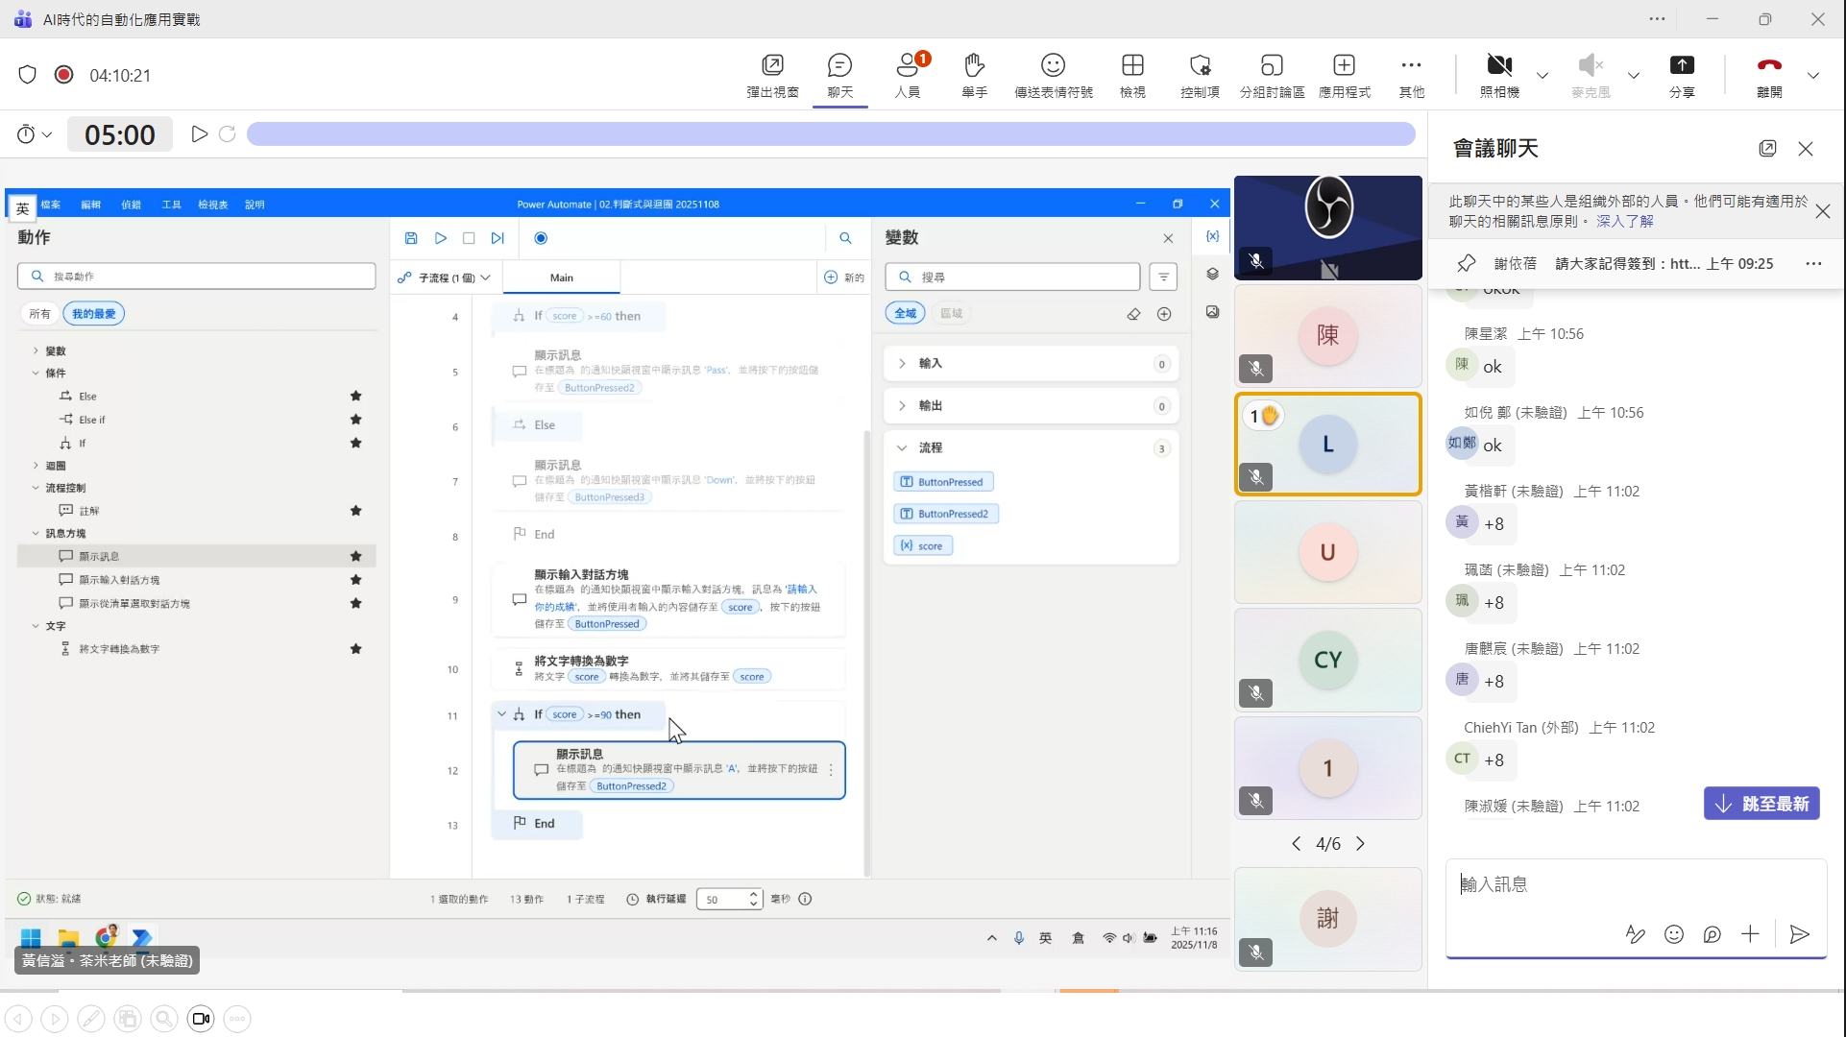Click the timer progress bar
The height and width of the screenshot is (1037, 1846).
[x=831, y=134]
